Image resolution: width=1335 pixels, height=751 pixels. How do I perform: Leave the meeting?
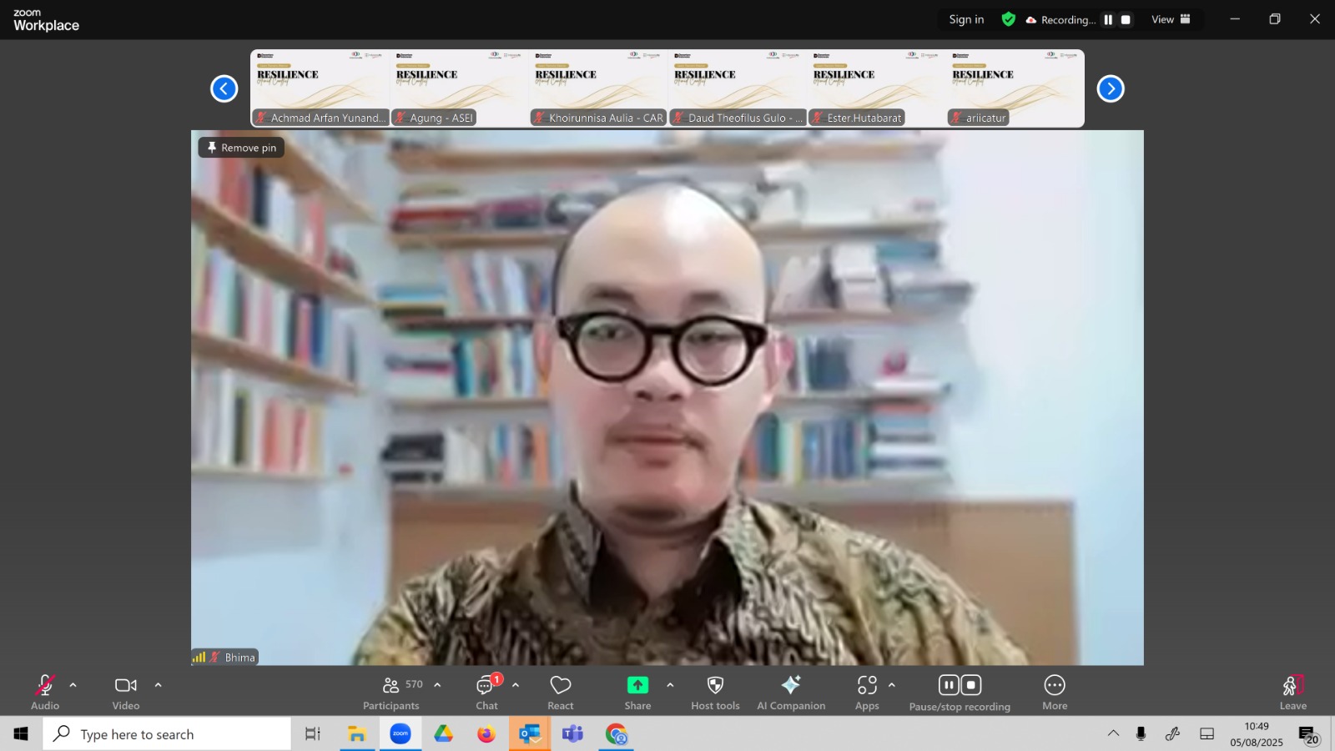[x=1292, y=693]
